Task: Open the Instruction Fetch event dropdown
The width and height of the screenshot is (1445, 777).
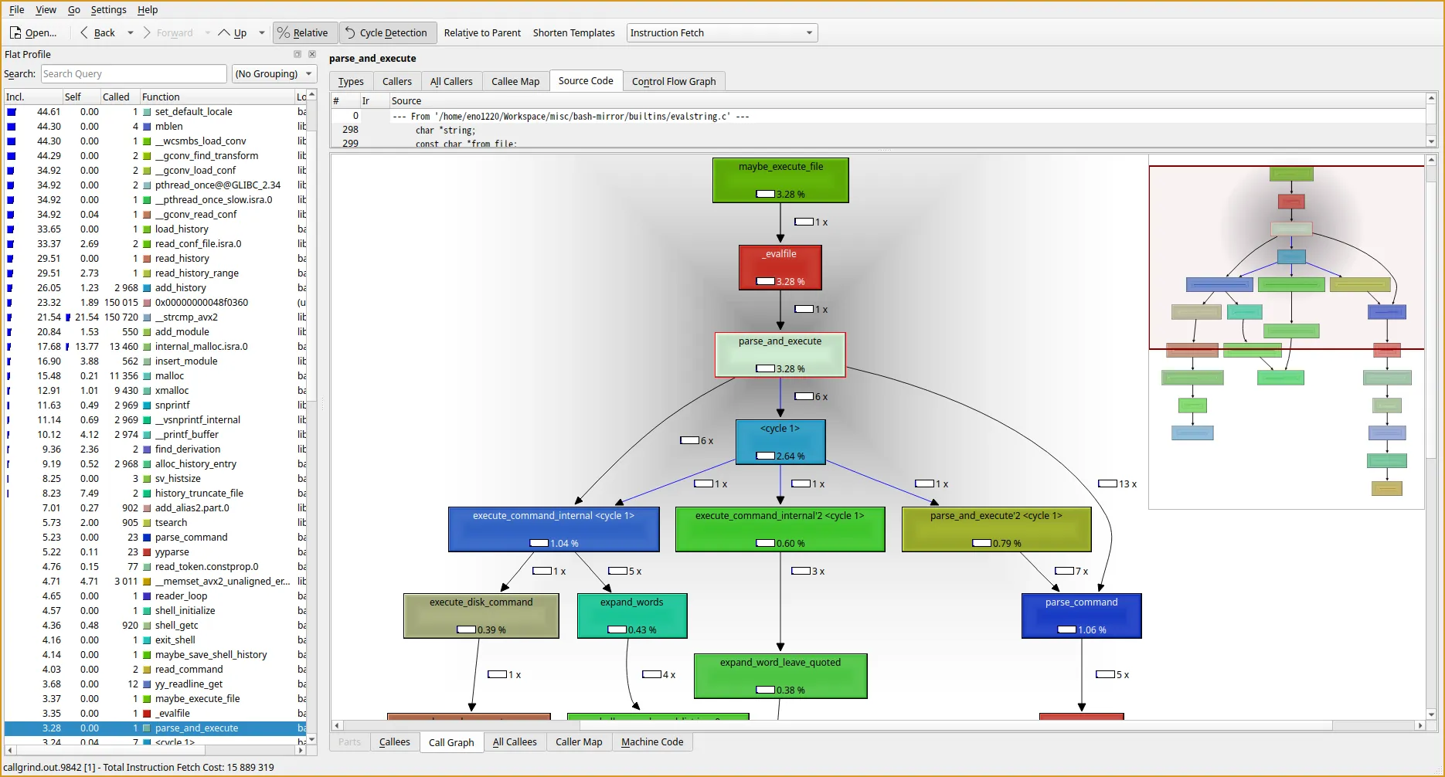Action: [x=721, y=33]
